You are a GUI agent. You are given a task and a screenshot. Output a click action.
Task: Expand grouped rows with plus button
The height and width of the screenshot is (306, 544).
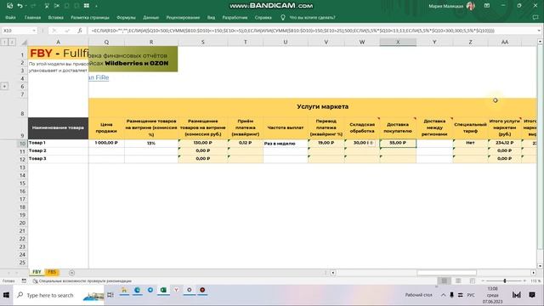(x=4, y=86)
